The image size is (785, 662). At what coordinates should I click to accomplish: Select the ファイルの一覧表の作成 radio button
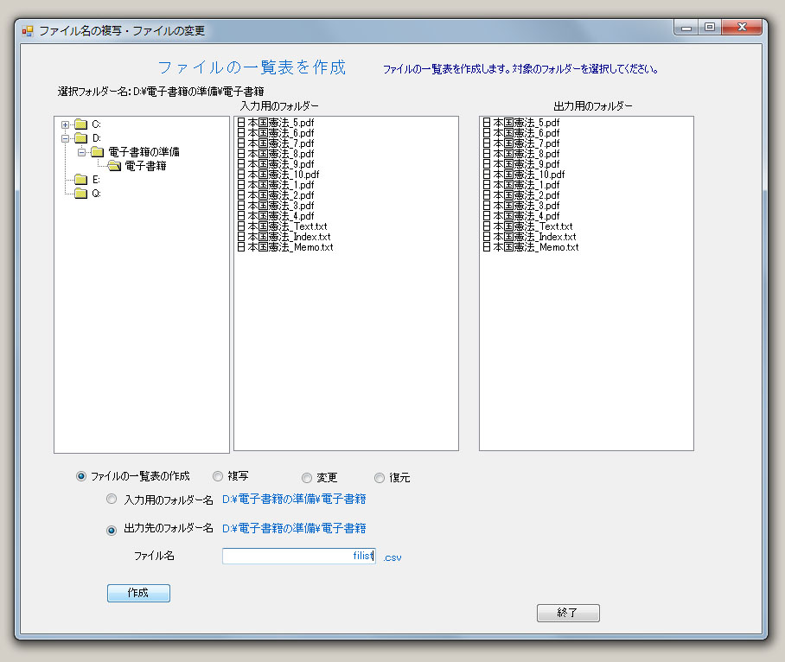tap(81, 476)
